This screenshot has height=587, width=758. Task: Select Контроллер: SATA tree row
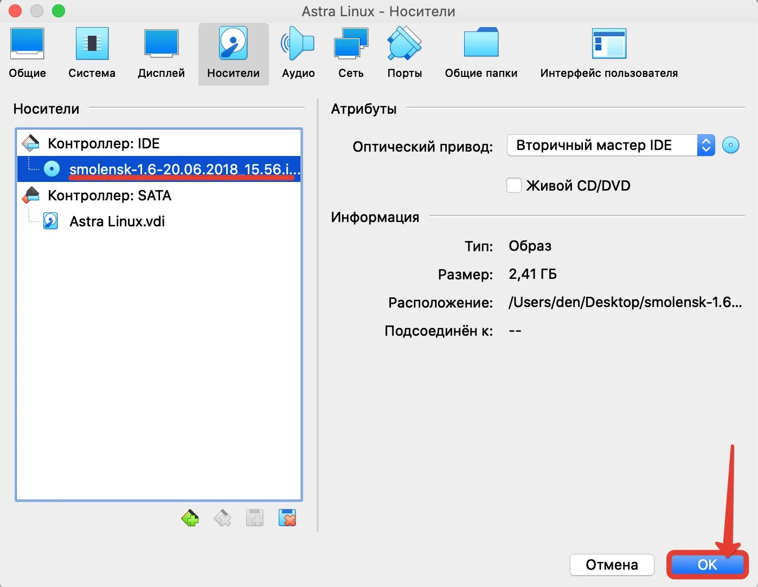[159, 195]
